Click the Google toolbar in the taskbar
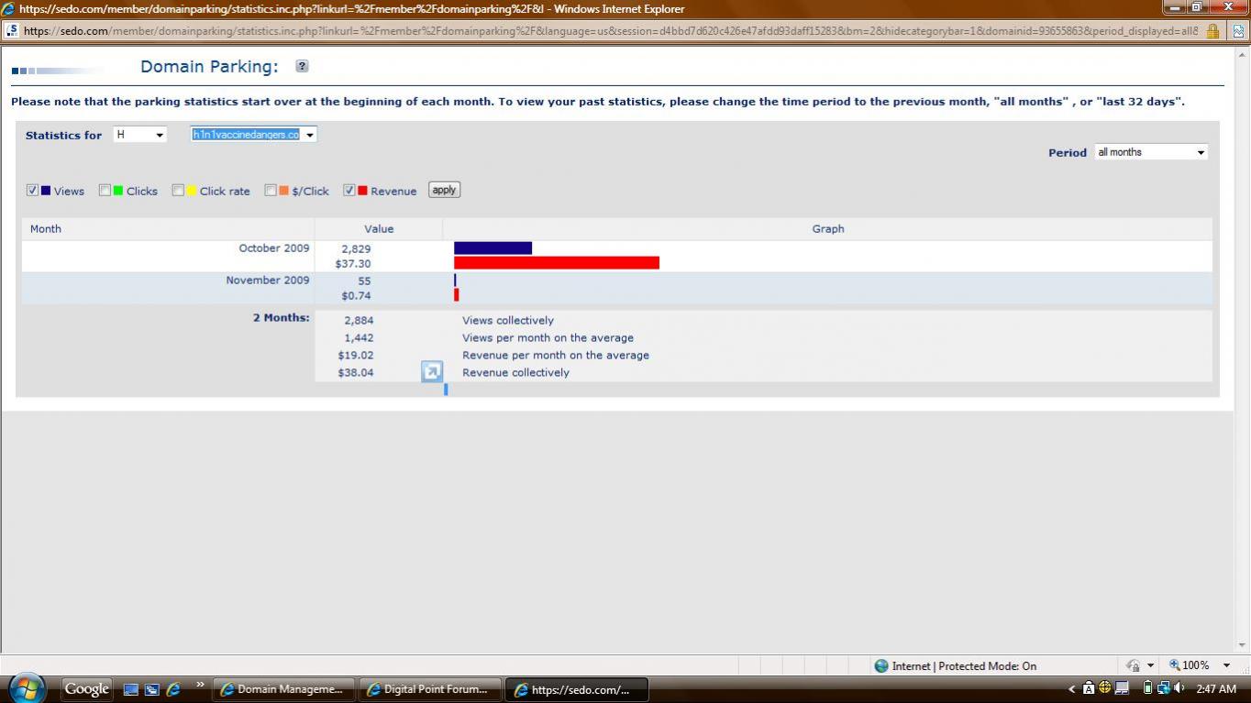Image resolution: width=1251 pixels, height=703 pixels. coord(87,689)
